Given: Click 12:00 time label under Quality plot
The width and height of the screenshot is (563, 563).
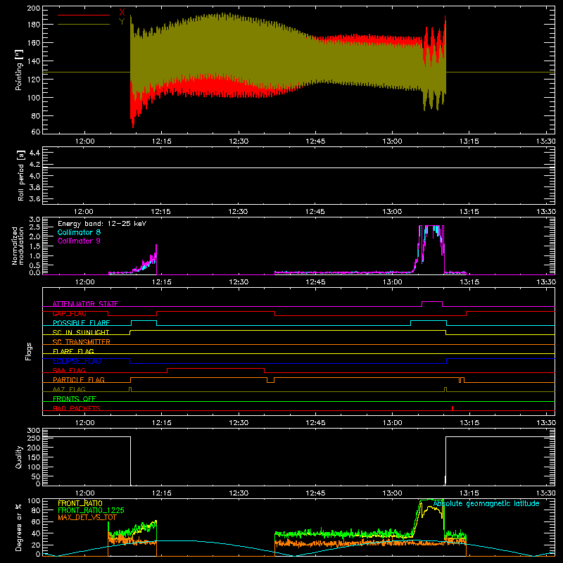Looking at the screenshot, I should coord(84,493).
